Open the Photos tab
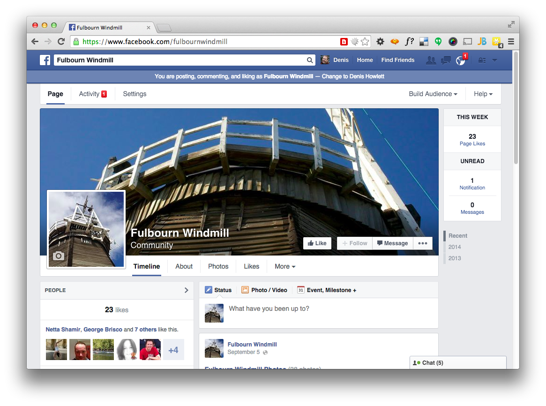Viewport: 546px width, 406px height. [218, 266]
